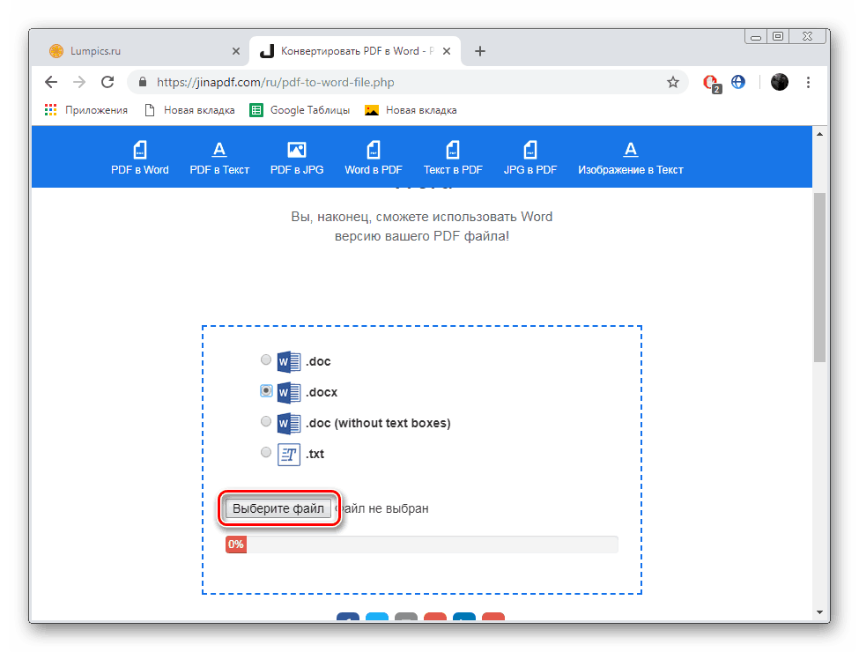
Task: Go back to previous page
Action: click(51, 82)
